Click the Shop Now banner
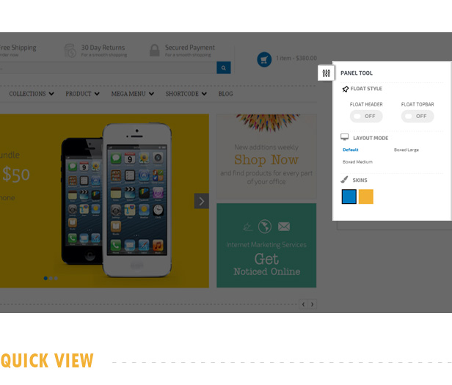The height and width of the screenshot is (385, 452). coord(266,156)
